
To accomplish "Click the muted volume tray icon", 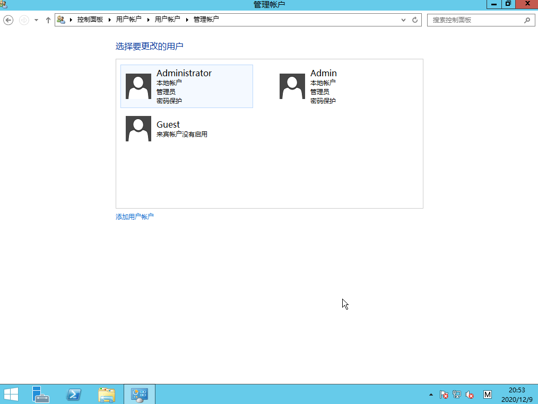I will coord(470,394).
